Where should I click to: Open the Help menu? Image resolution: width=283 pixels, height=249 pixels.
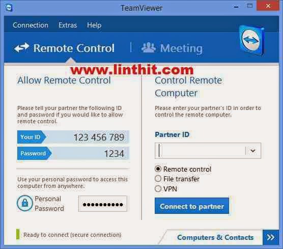[x=94, y=25]
